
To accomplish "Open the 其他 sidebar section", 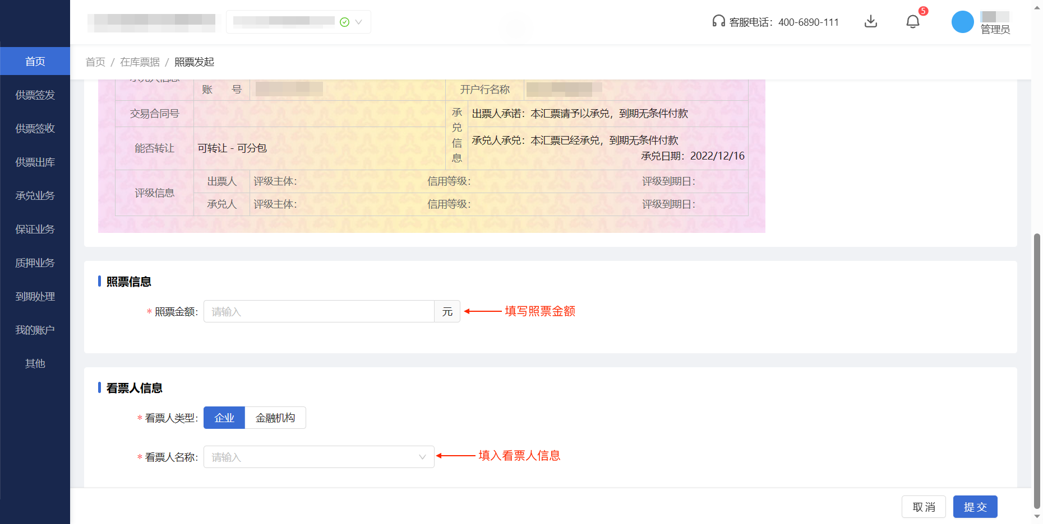I will click(x=35, y=363).
